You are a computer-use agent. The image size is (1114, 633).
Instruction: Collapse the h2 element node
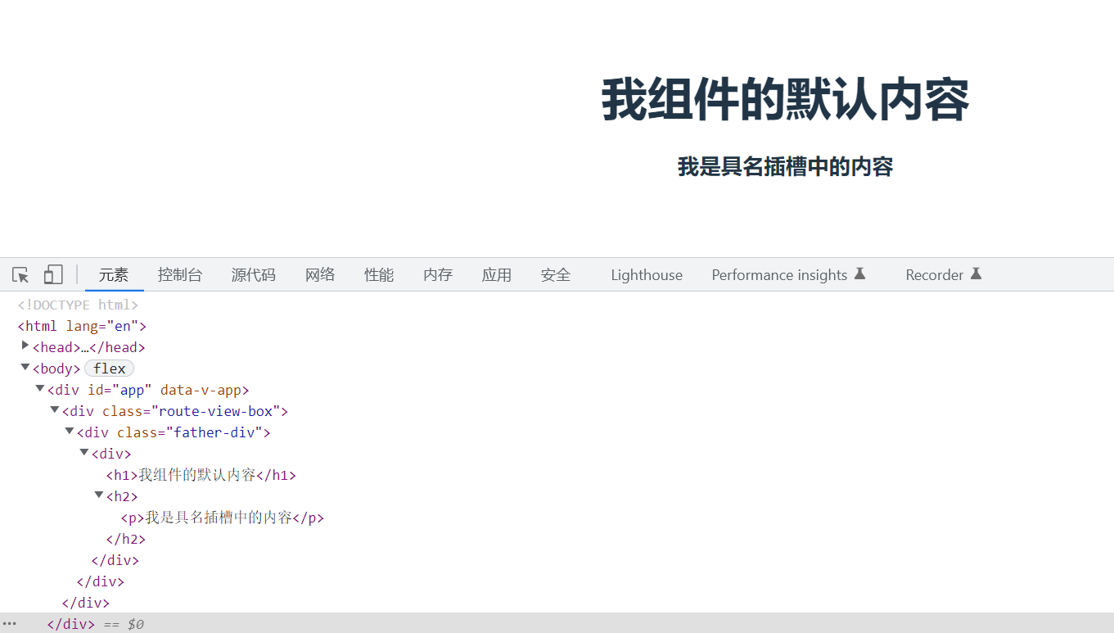pyautogui.click(x=98, y=494)
